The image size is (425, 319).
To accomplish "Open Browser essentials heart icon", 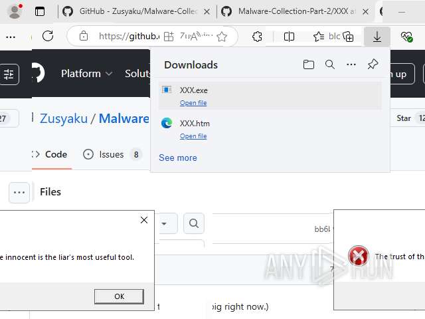I will coord(406,37).
